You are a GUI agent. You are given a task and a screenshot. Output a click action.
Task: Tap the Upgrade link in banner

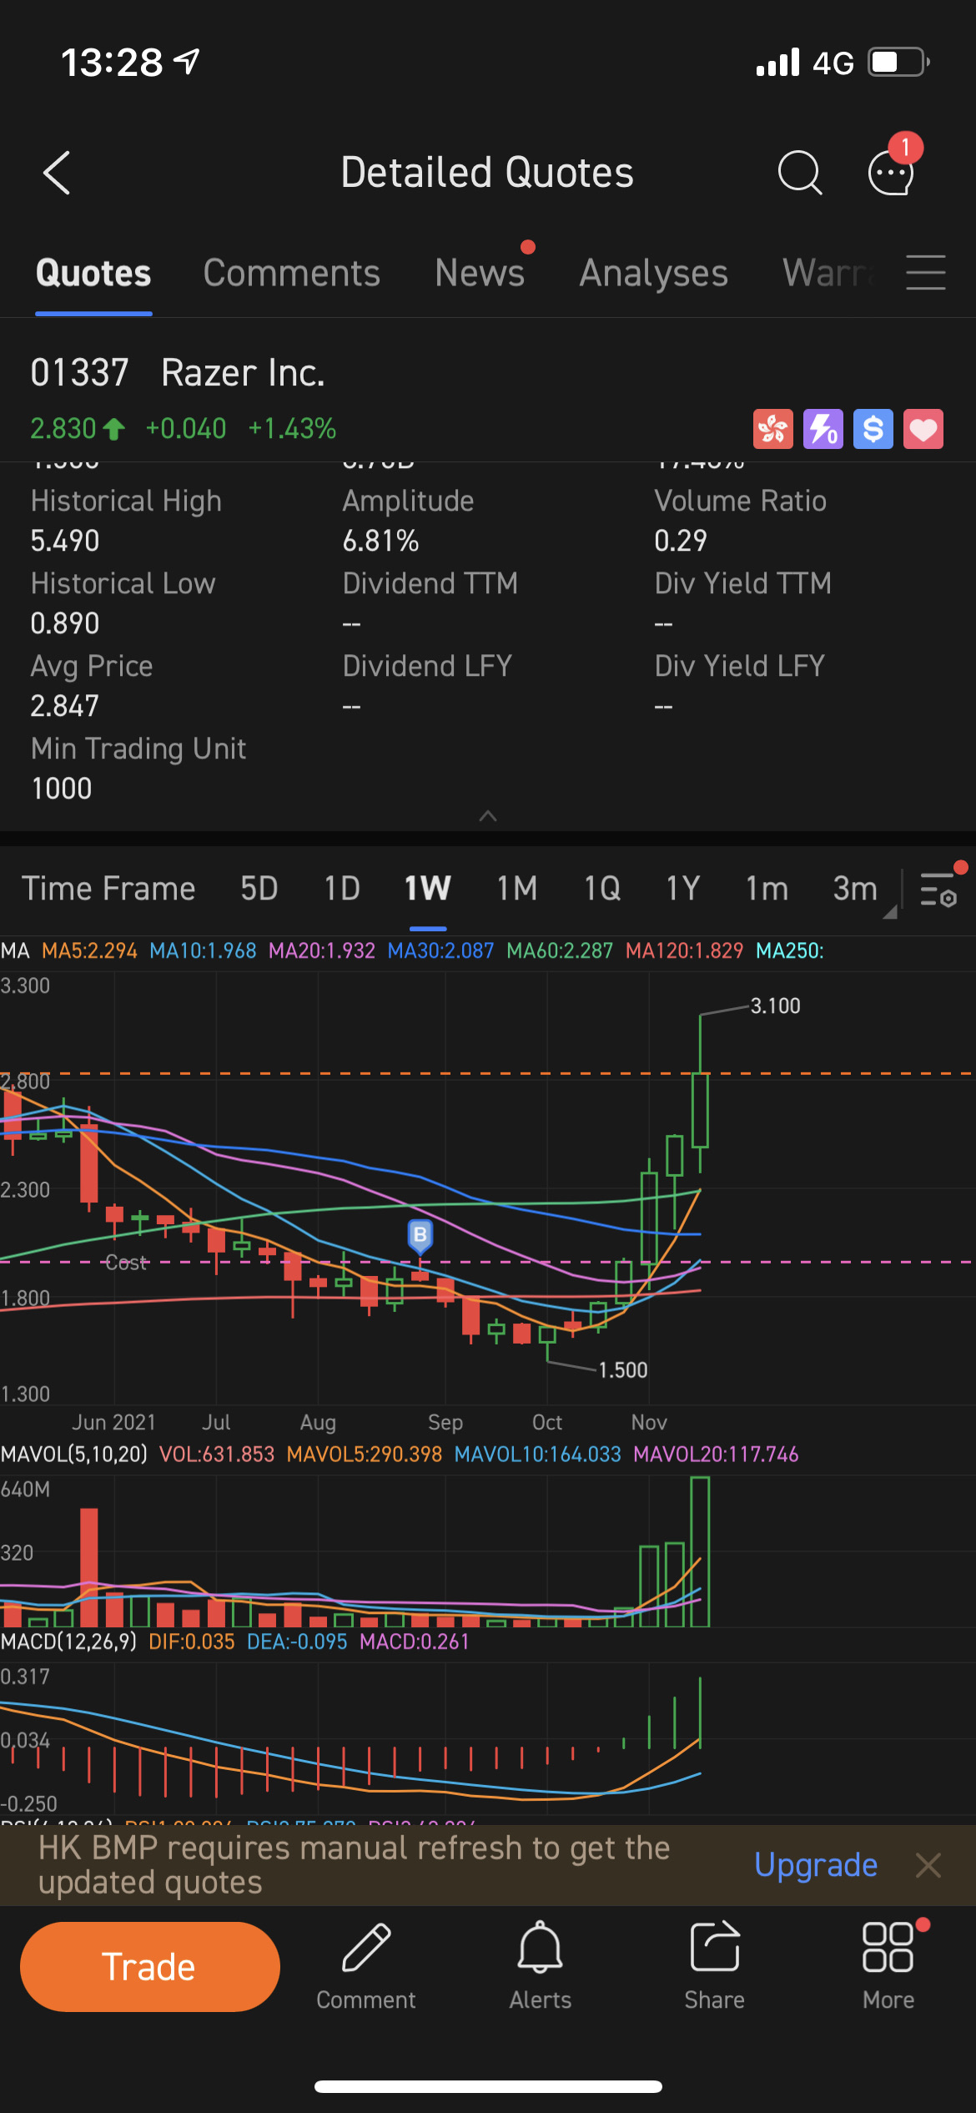[x=816, y=1864]
